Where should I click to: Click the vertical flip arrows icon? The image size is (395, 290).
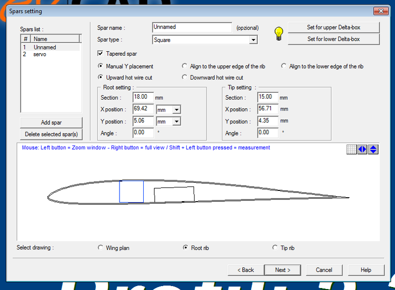tap(373, 149)
